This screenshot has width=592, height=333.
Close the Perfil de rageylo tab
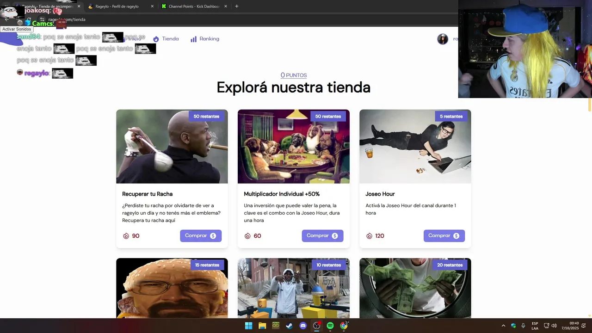(x=152, y=6)
